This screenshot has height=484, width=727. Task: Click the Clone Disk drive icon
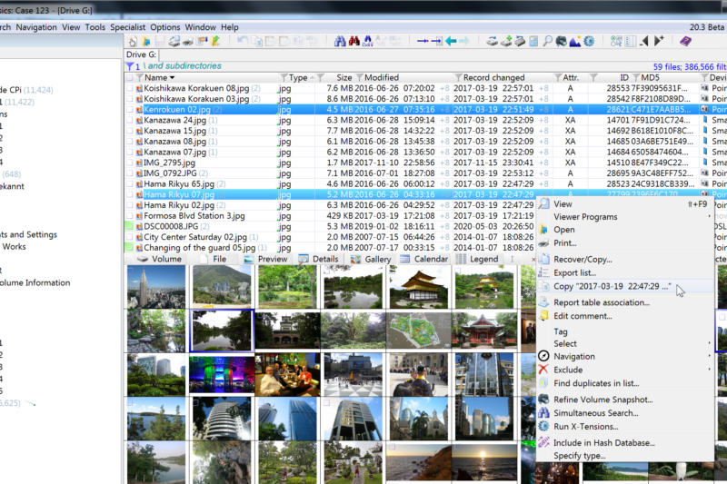pos(492,41)
